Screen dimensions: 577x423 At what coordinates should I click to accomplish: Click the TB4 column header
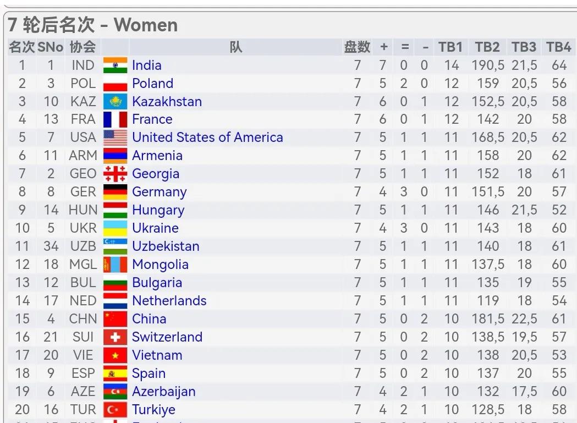click(x=558, y=47)
